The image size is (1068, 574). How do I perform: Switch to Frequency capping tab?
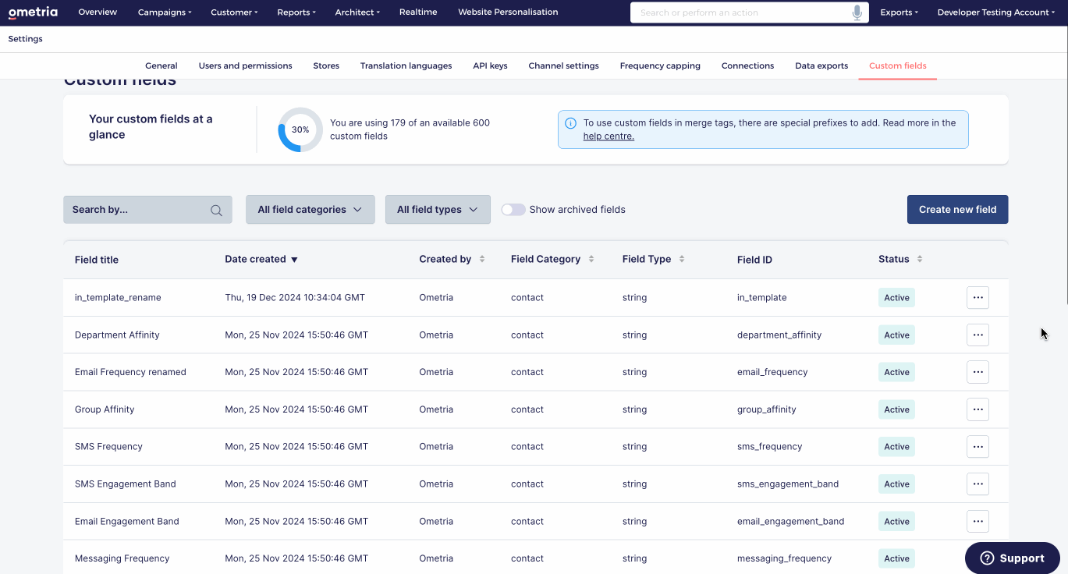coord(660,66)
